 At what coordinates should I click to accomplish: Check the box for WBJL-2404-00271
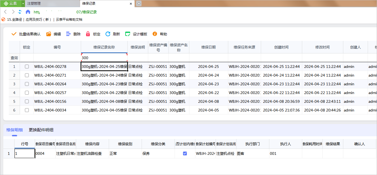point(27,75)
